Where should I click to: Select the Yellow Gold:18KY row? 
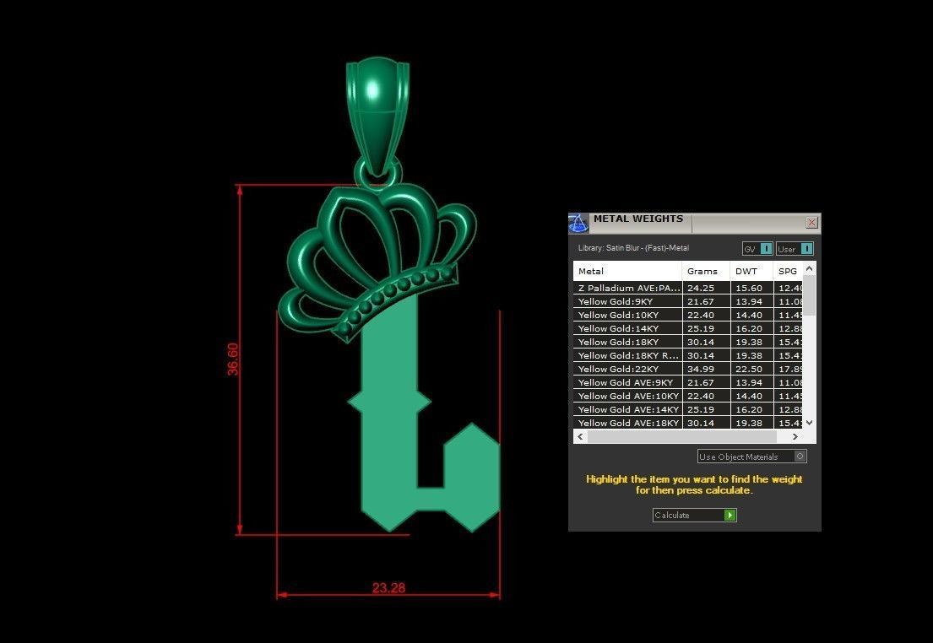(688, 342)
